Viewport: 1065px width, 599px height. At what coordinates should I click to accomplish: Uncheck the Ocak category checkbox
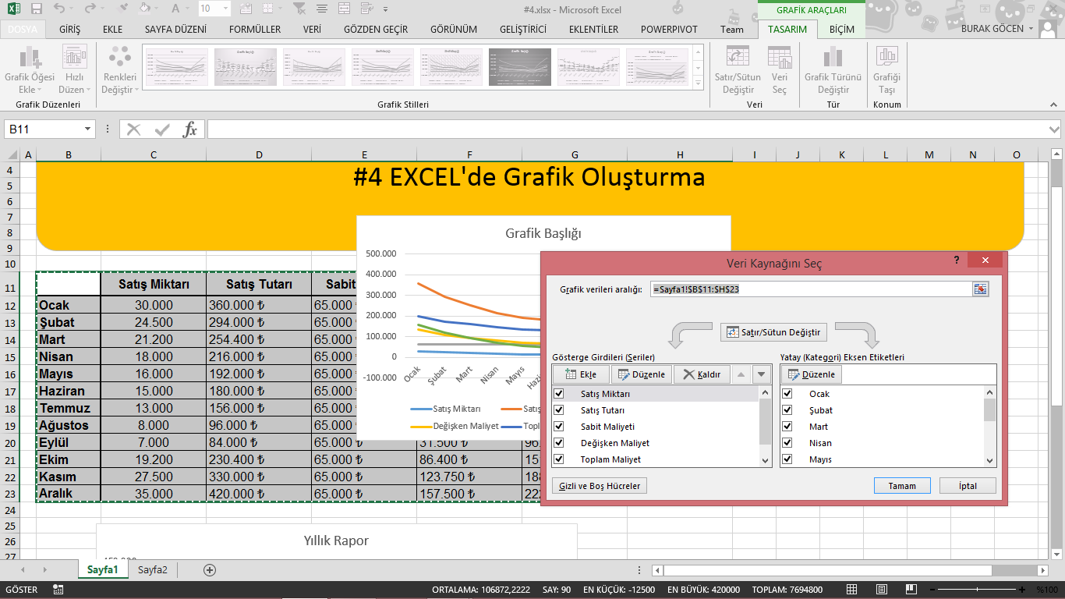787,394
